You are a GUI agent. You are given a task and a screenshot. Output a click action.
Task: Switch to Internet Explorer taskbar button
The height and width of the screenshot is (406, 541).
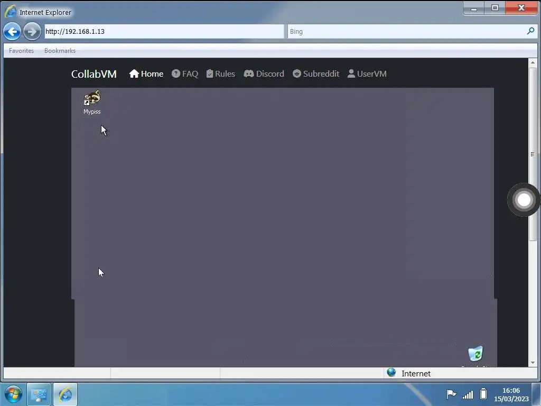(65, 394)
